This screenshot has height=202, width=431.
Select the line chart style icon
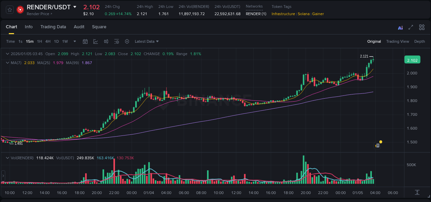[x=95, y=41]
